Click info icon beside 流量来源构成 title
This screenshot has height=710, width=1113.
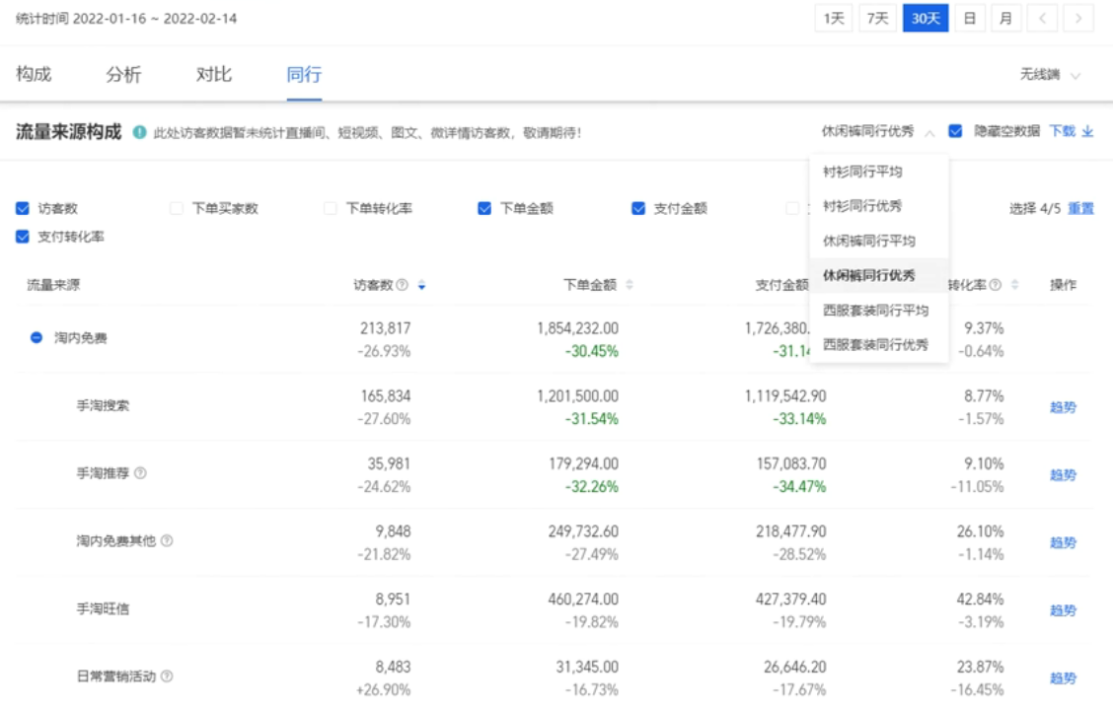click(x=140, y=132)
